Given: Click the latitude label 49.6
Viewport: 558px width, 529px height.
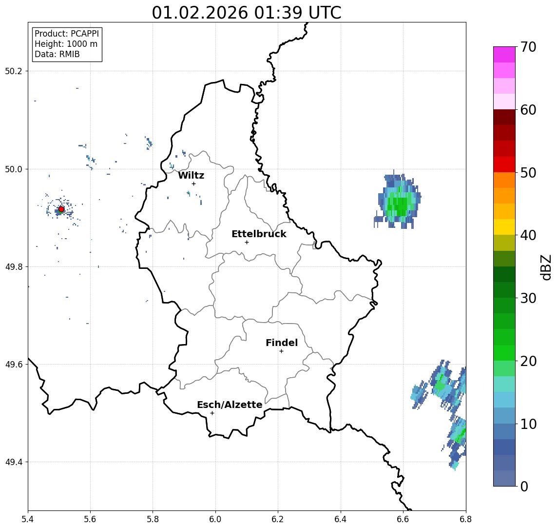Looking at the screenshot, I should point(13,365).
